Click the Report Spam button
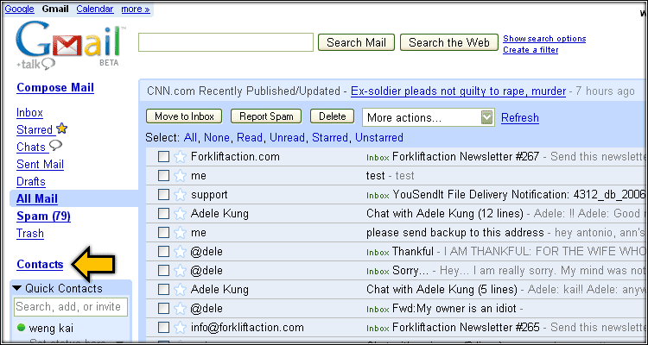The width and height of the screenshot is (648, 345). coord(266,116)
